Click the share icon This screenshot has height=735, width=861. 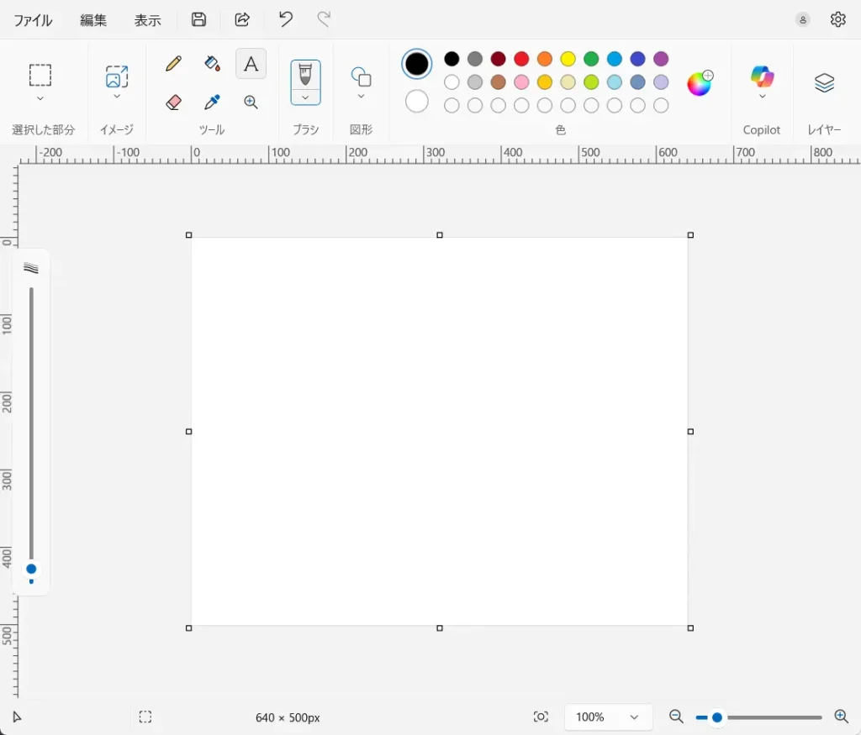point(242,20)
